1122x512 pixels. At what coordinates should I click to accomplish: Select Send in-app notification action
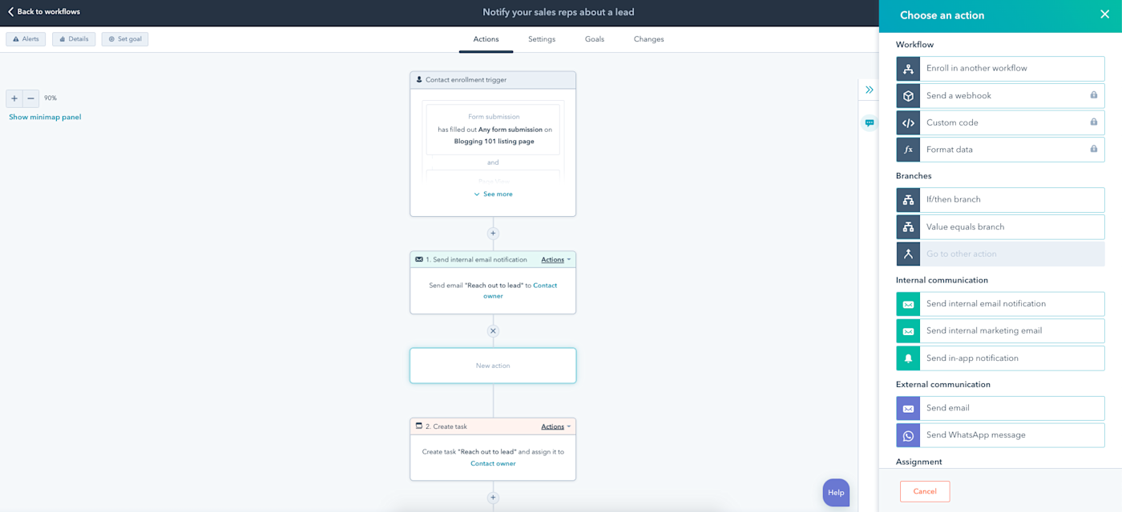click(1000, 358)
